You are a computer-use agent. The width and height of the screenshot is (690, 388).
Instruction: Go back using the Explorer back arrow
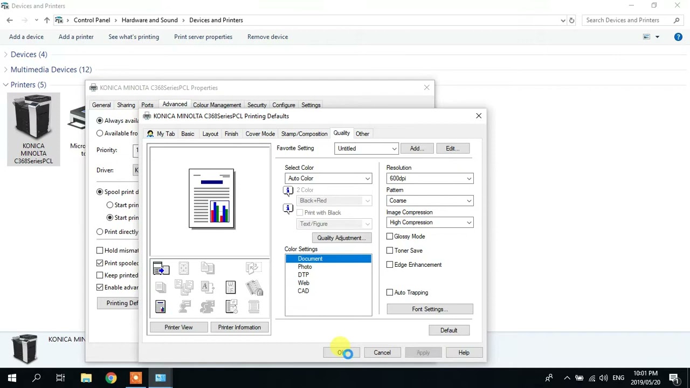pyautogui.click(x=10, y=20)
